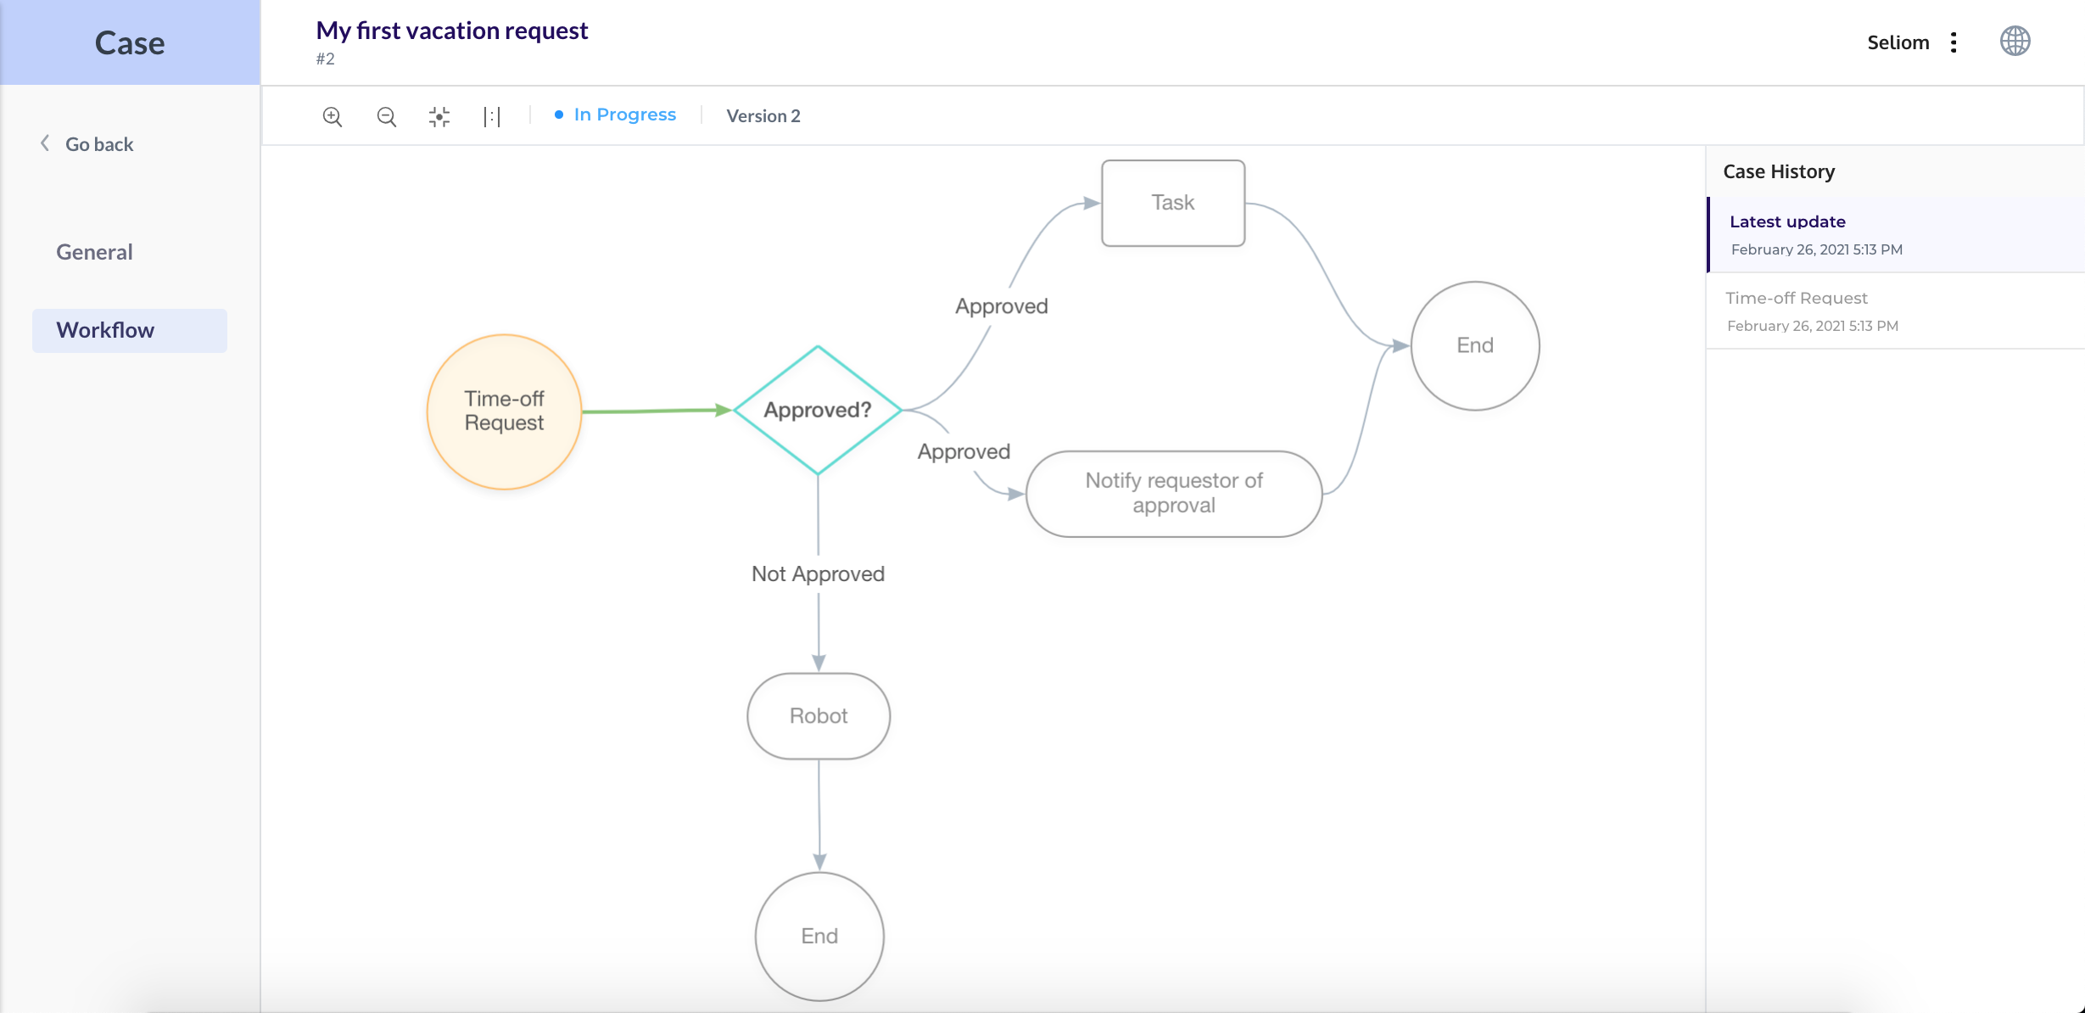Zoom out of the workflow diagram

click(x=387, y=116)
